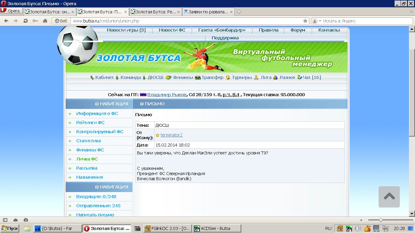Screen dimensions: 415x233
Task: Open ACDSee - Butsa from the taskbar
Action: (x=217, y=228)
